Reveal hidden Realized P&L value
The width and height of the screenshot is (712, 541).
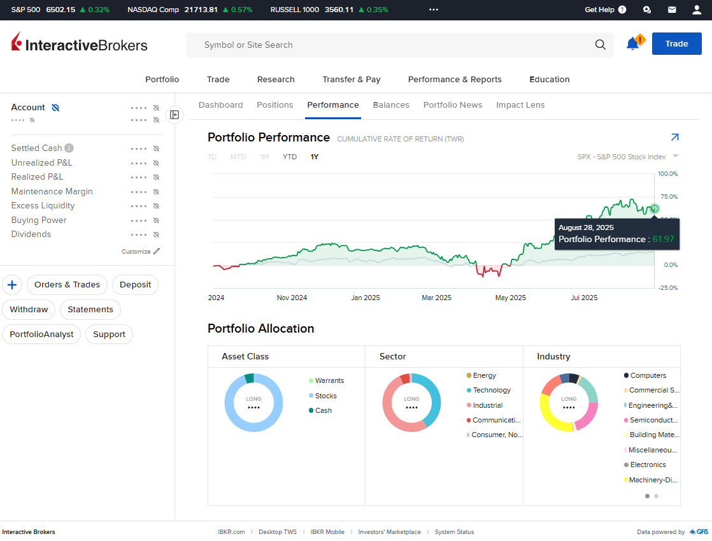[156, 177]
